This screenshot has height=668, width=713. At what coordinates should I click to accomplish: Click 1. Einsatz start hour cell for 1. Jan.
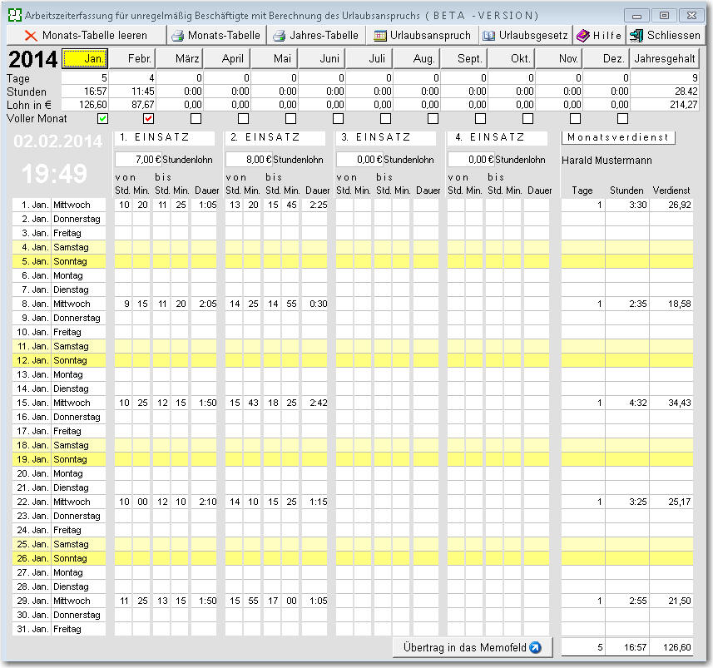(123, 205)
